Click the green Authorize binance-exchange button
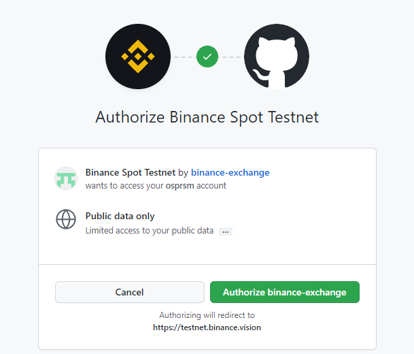 (x=284, y=292)
